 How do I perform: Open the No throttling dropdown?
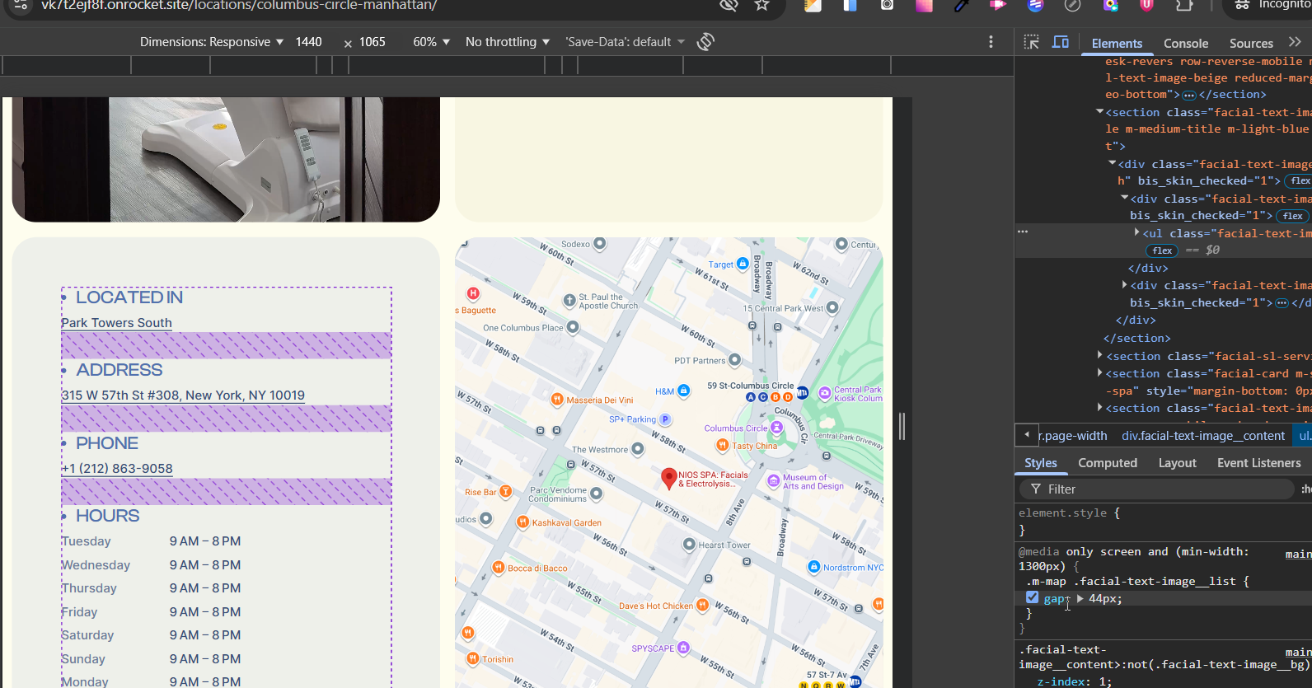507,42
